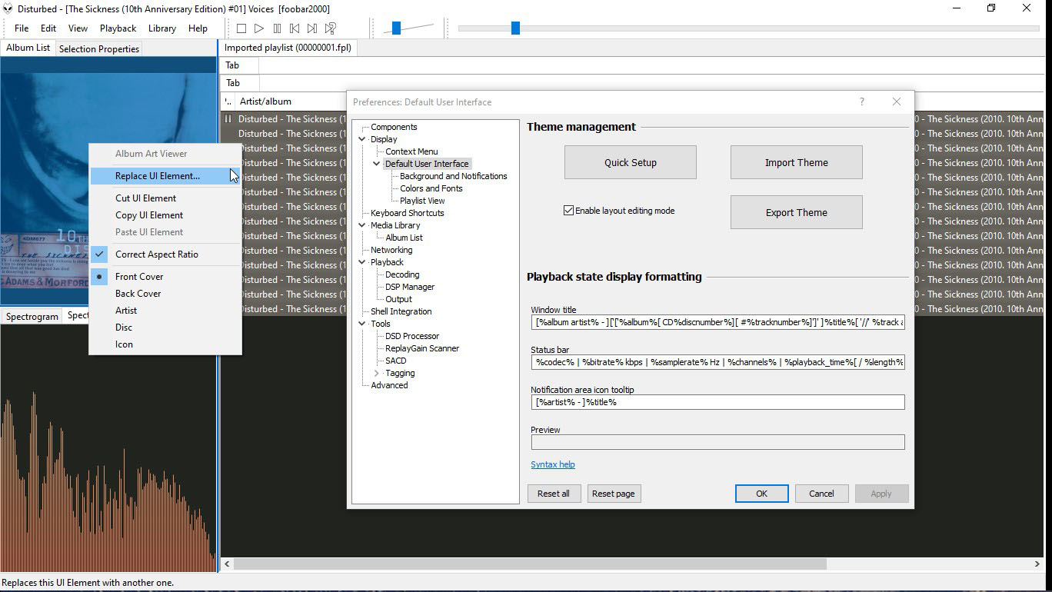Click the volume slider handle
The height and width of the screenshot is (592, 1052).
396,28
